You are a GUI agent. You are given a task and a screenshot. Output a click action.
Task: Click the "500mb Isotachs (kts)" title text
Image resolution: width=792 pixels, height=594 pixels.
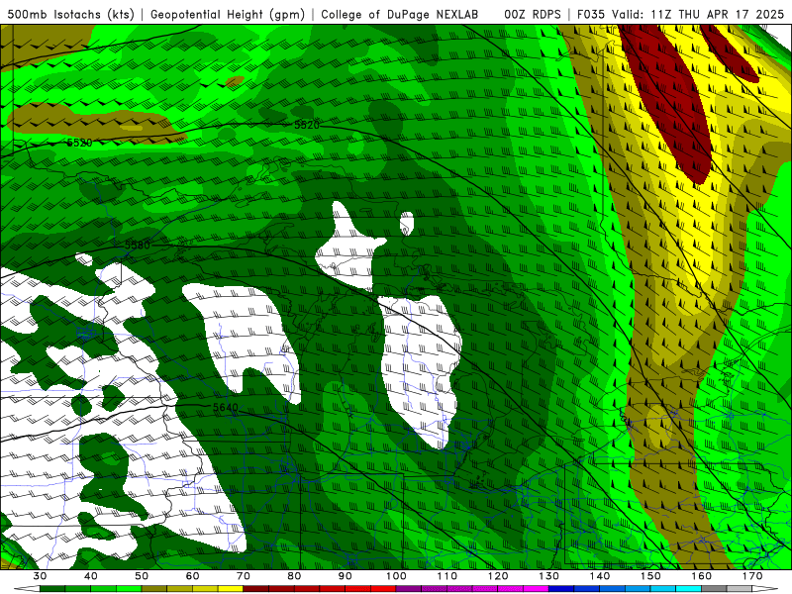click(70, 14)
